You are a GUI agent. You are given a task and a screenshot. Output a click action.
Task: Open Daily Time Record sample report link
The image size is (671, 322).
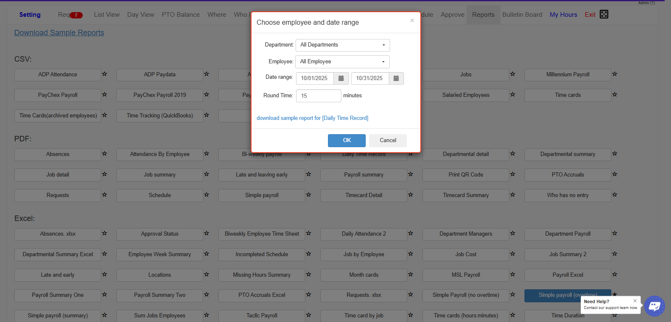(x=312, y=118)
